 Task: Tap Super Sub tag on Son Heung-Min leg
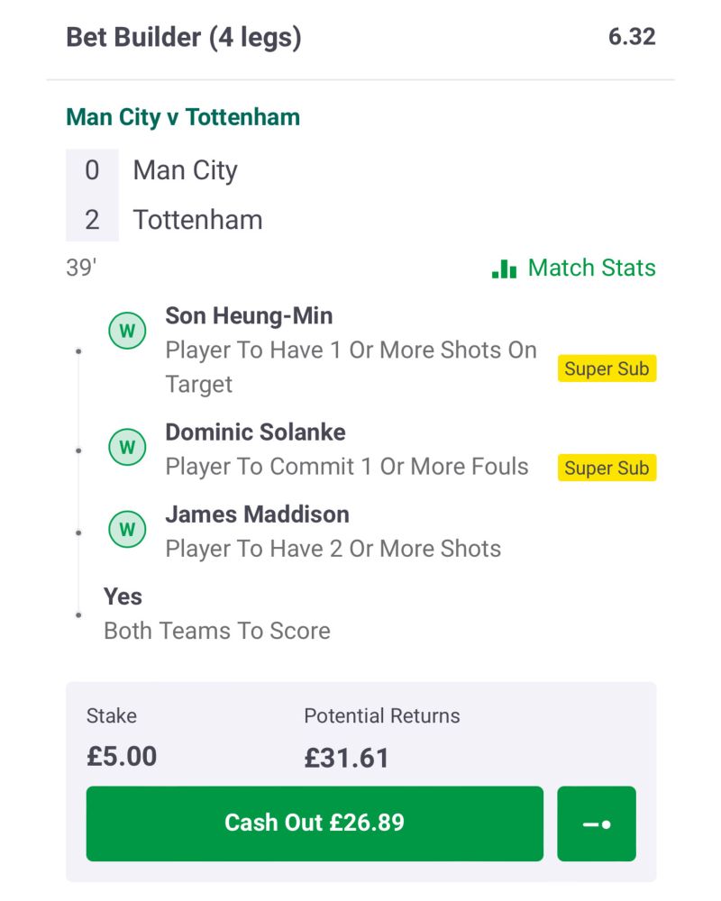click(607, 369)
